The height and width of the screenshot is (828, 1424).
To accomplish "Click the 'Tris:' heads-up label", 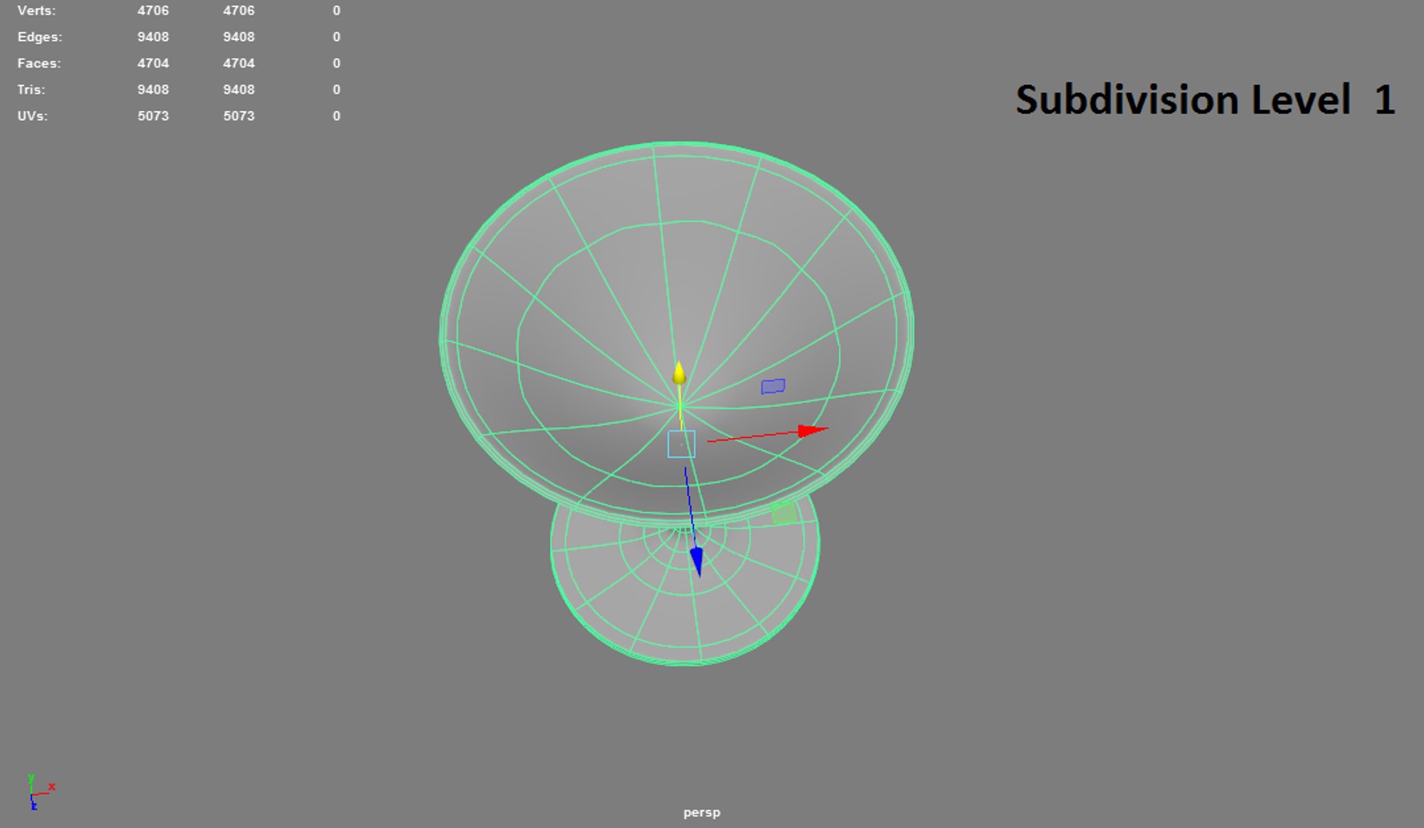I will tap(31, 90).
